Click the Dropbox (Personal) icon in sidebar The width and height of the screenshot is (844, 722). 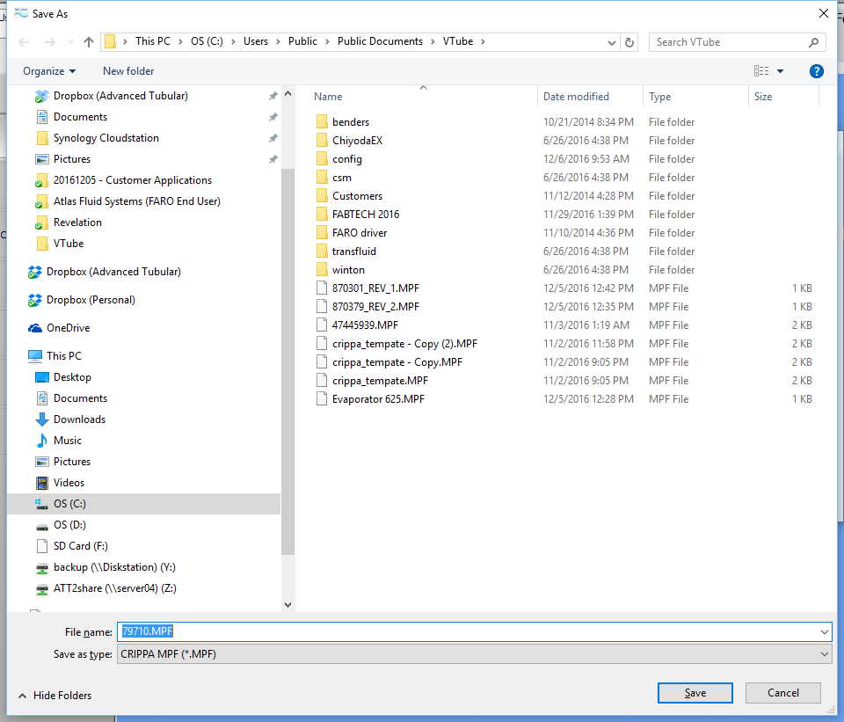pos(35,300)
